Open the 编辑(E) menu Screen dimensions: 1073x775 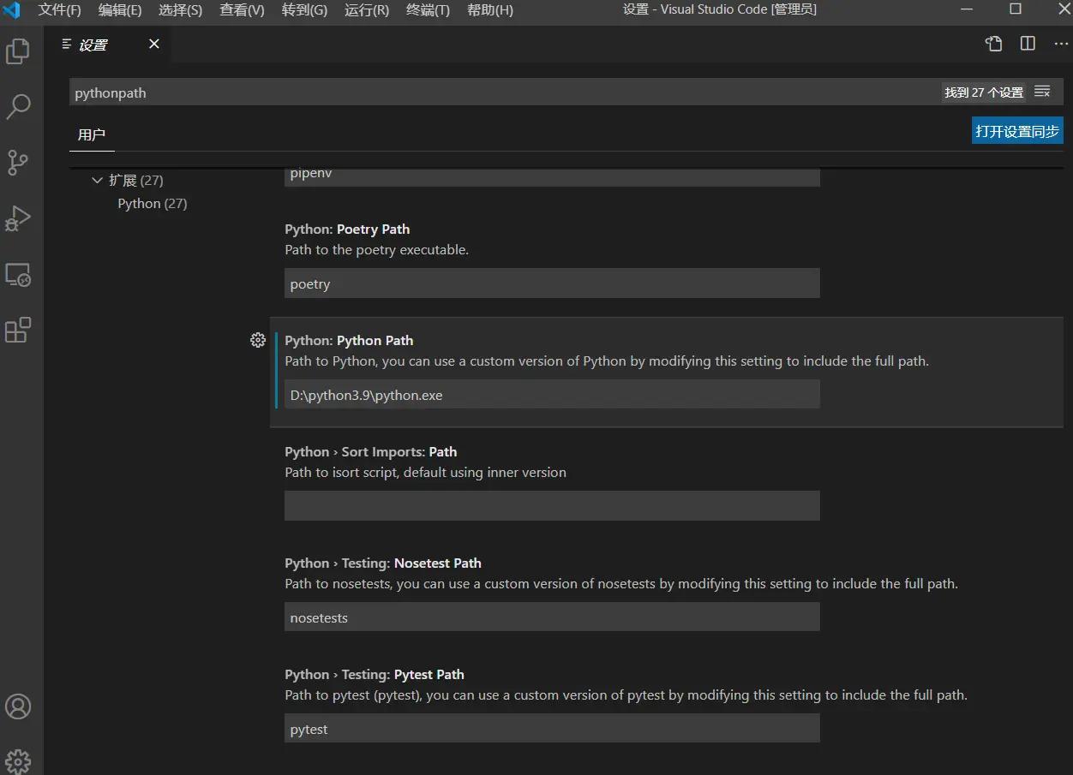[120, 9]
